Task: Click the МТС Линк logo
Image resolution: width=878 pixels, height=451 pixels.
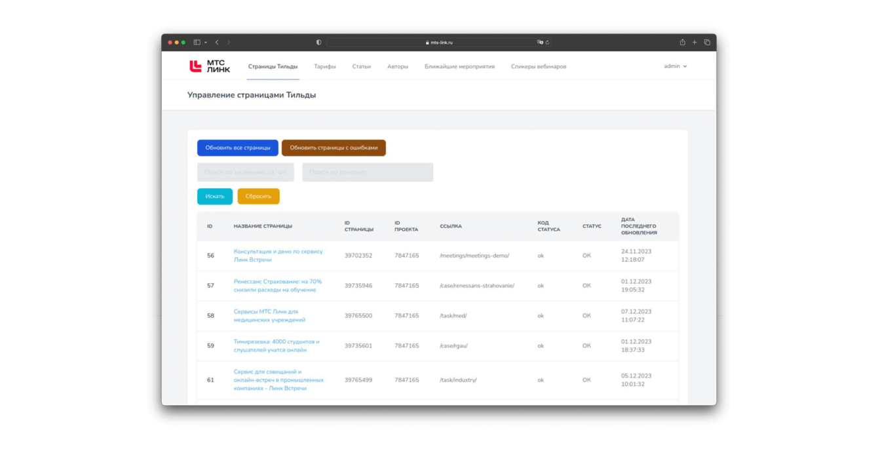Action: click(x=210, y=66)
